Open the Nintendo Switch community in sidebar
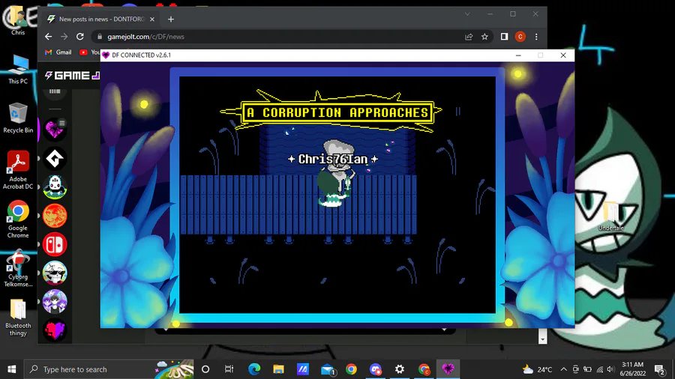 (55, 244)
